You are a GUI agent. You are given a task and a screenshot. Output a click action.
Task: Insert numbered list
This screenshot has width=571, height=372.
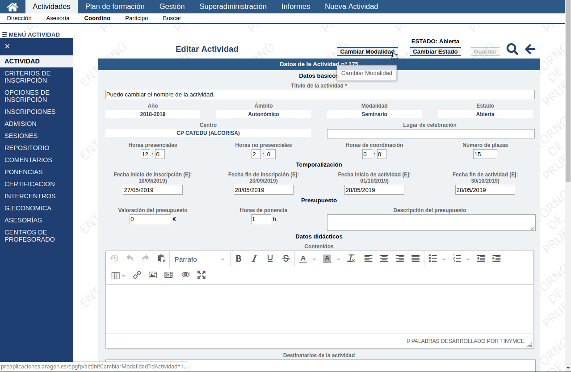pos(457,259)
